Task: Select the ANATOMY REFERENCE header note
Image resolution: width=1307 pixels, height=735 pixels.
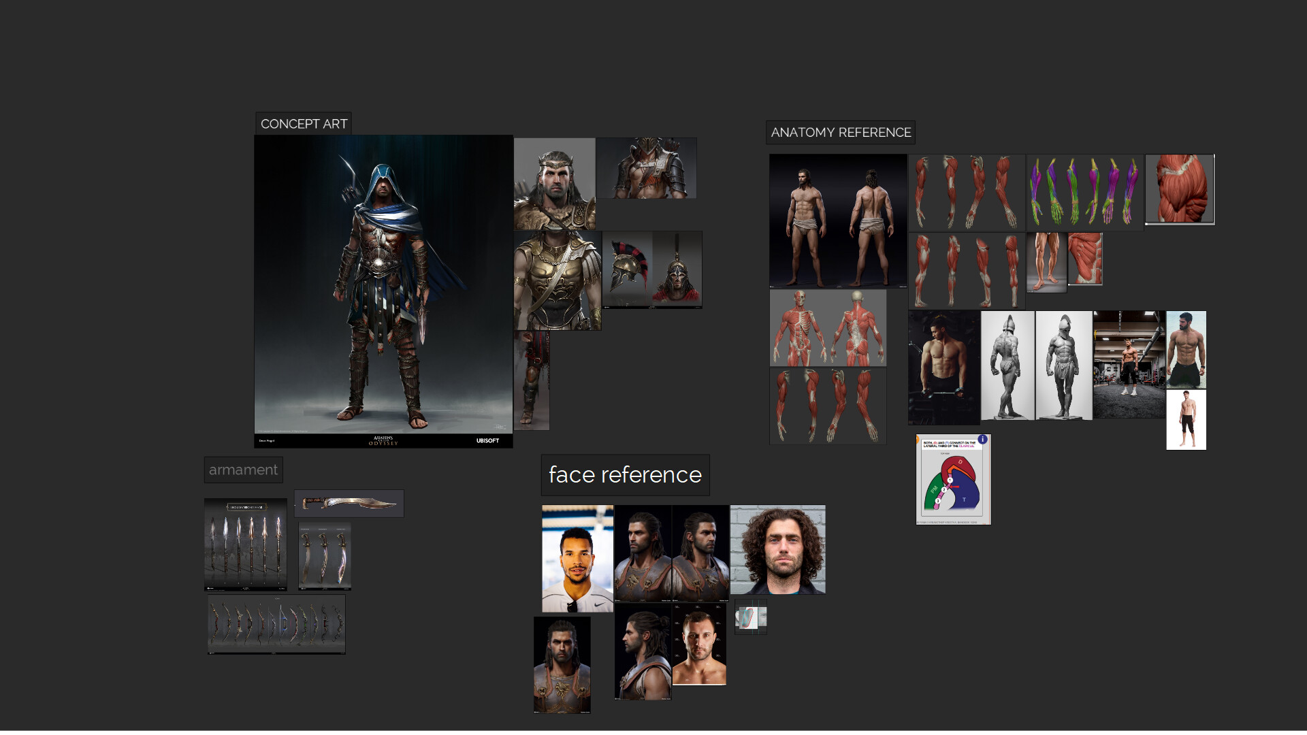Action: pos(841,132)
